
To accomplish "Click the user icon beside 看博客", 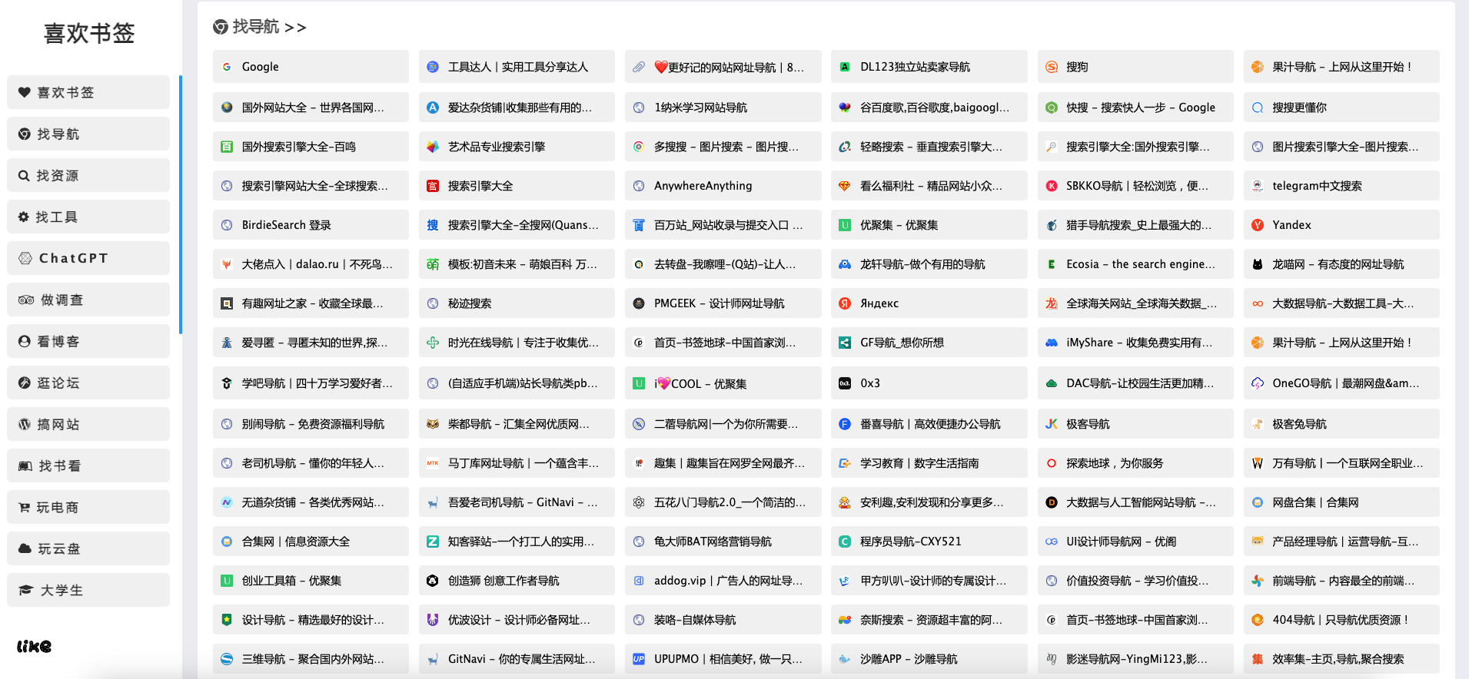I will tap(25, 341).
